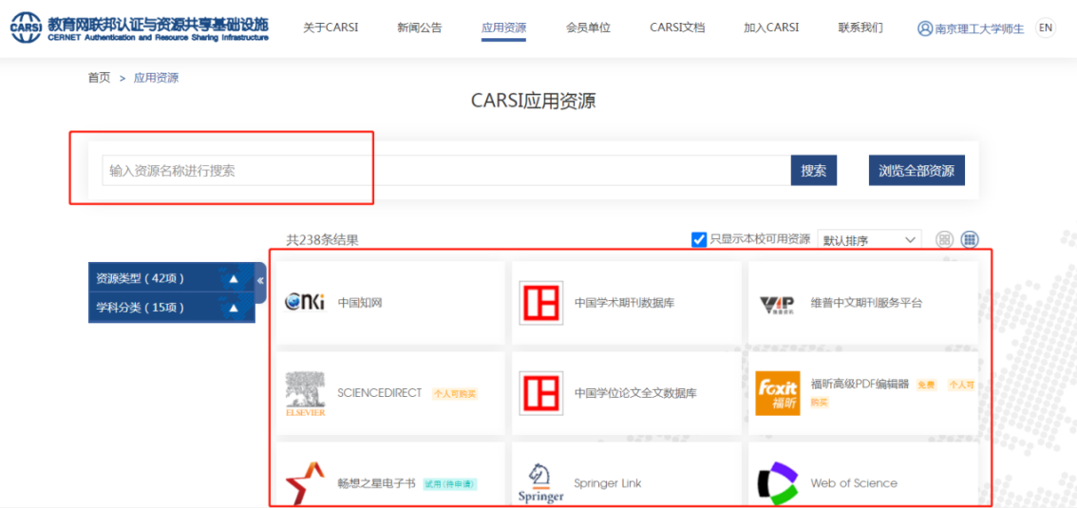Click 应用资源 breadcrumb link
Image resolution: width=1077 pixels, height=508 pixels.
pyautogui.click(x=157, y=78)
